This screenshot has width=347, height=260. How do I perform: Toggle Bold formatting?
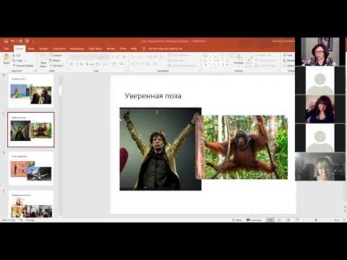[x=72, y=64]
